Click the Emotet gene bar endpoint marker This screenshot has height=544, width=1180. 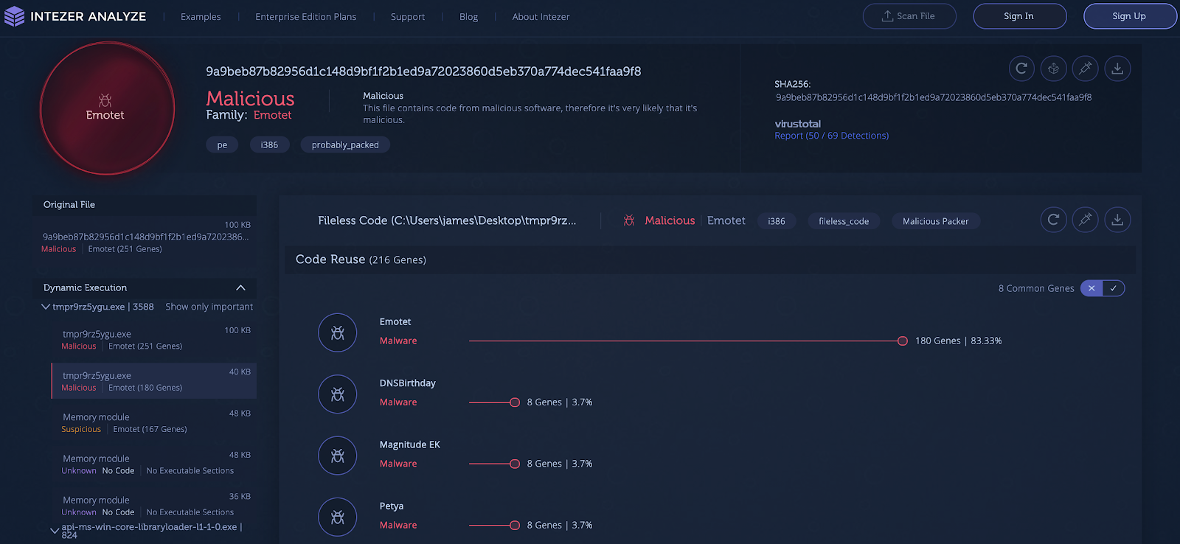click(x=902, y=341)
